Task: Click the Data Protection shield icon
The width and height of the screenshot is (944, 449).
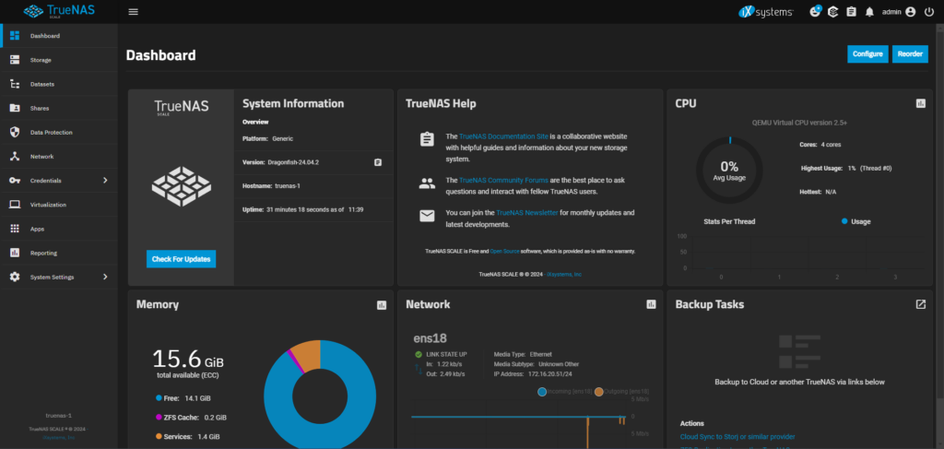Action: [15, 132]
